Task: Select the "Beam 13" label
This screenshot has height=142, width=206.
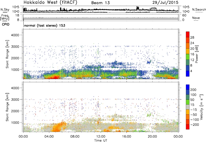Action: pyautogui.click(x=100, y=3)
